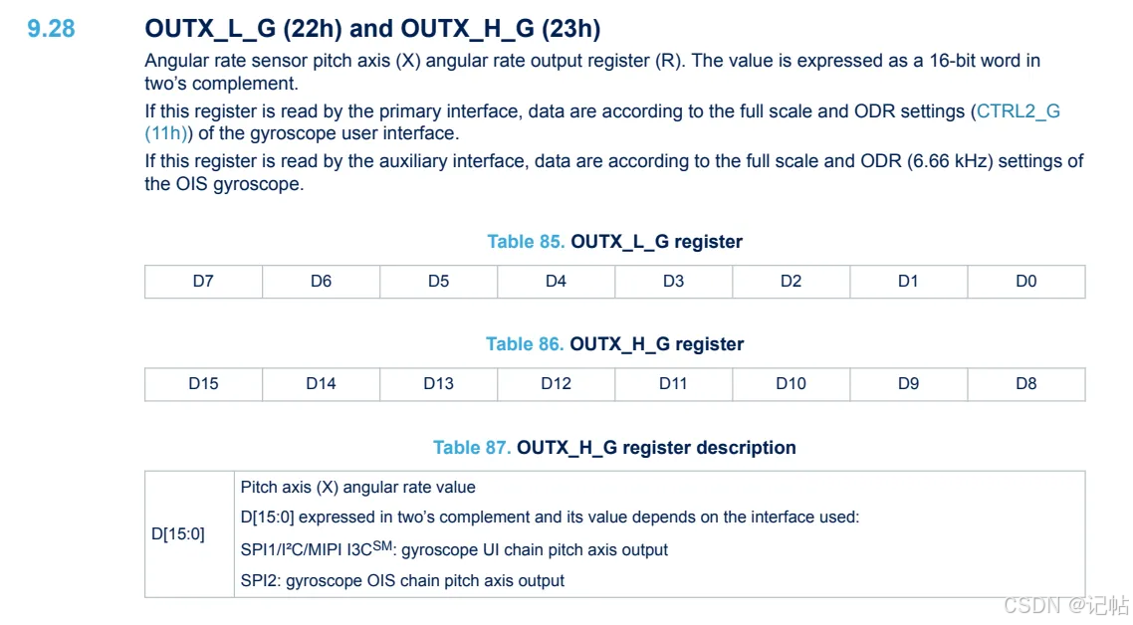The height and width of the screenshot is (625, 1133).
Task: Click the D[15:0] field name cell
Action: 178,534
